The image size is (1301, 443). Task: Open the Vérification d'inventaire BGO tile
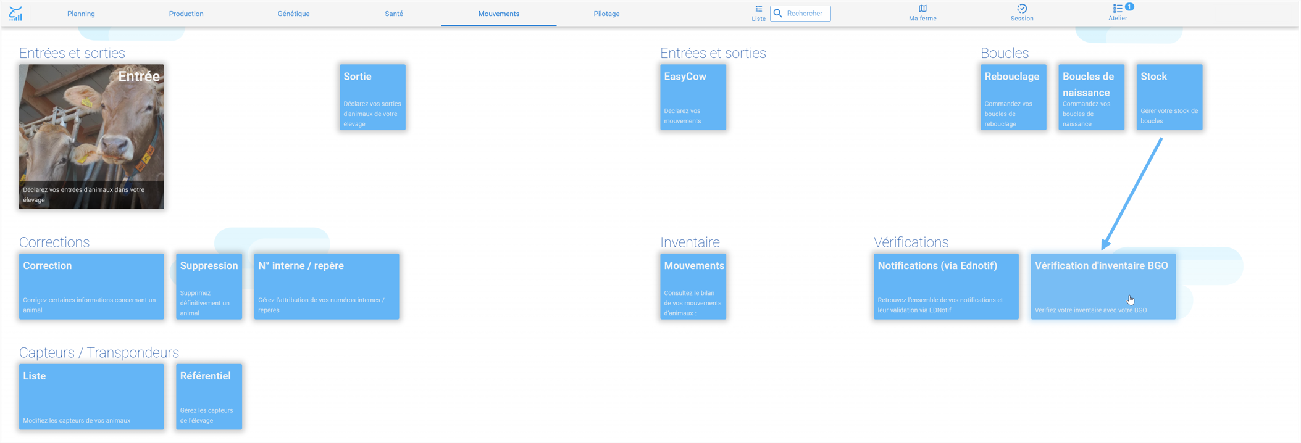click(x=1103, y=286)
